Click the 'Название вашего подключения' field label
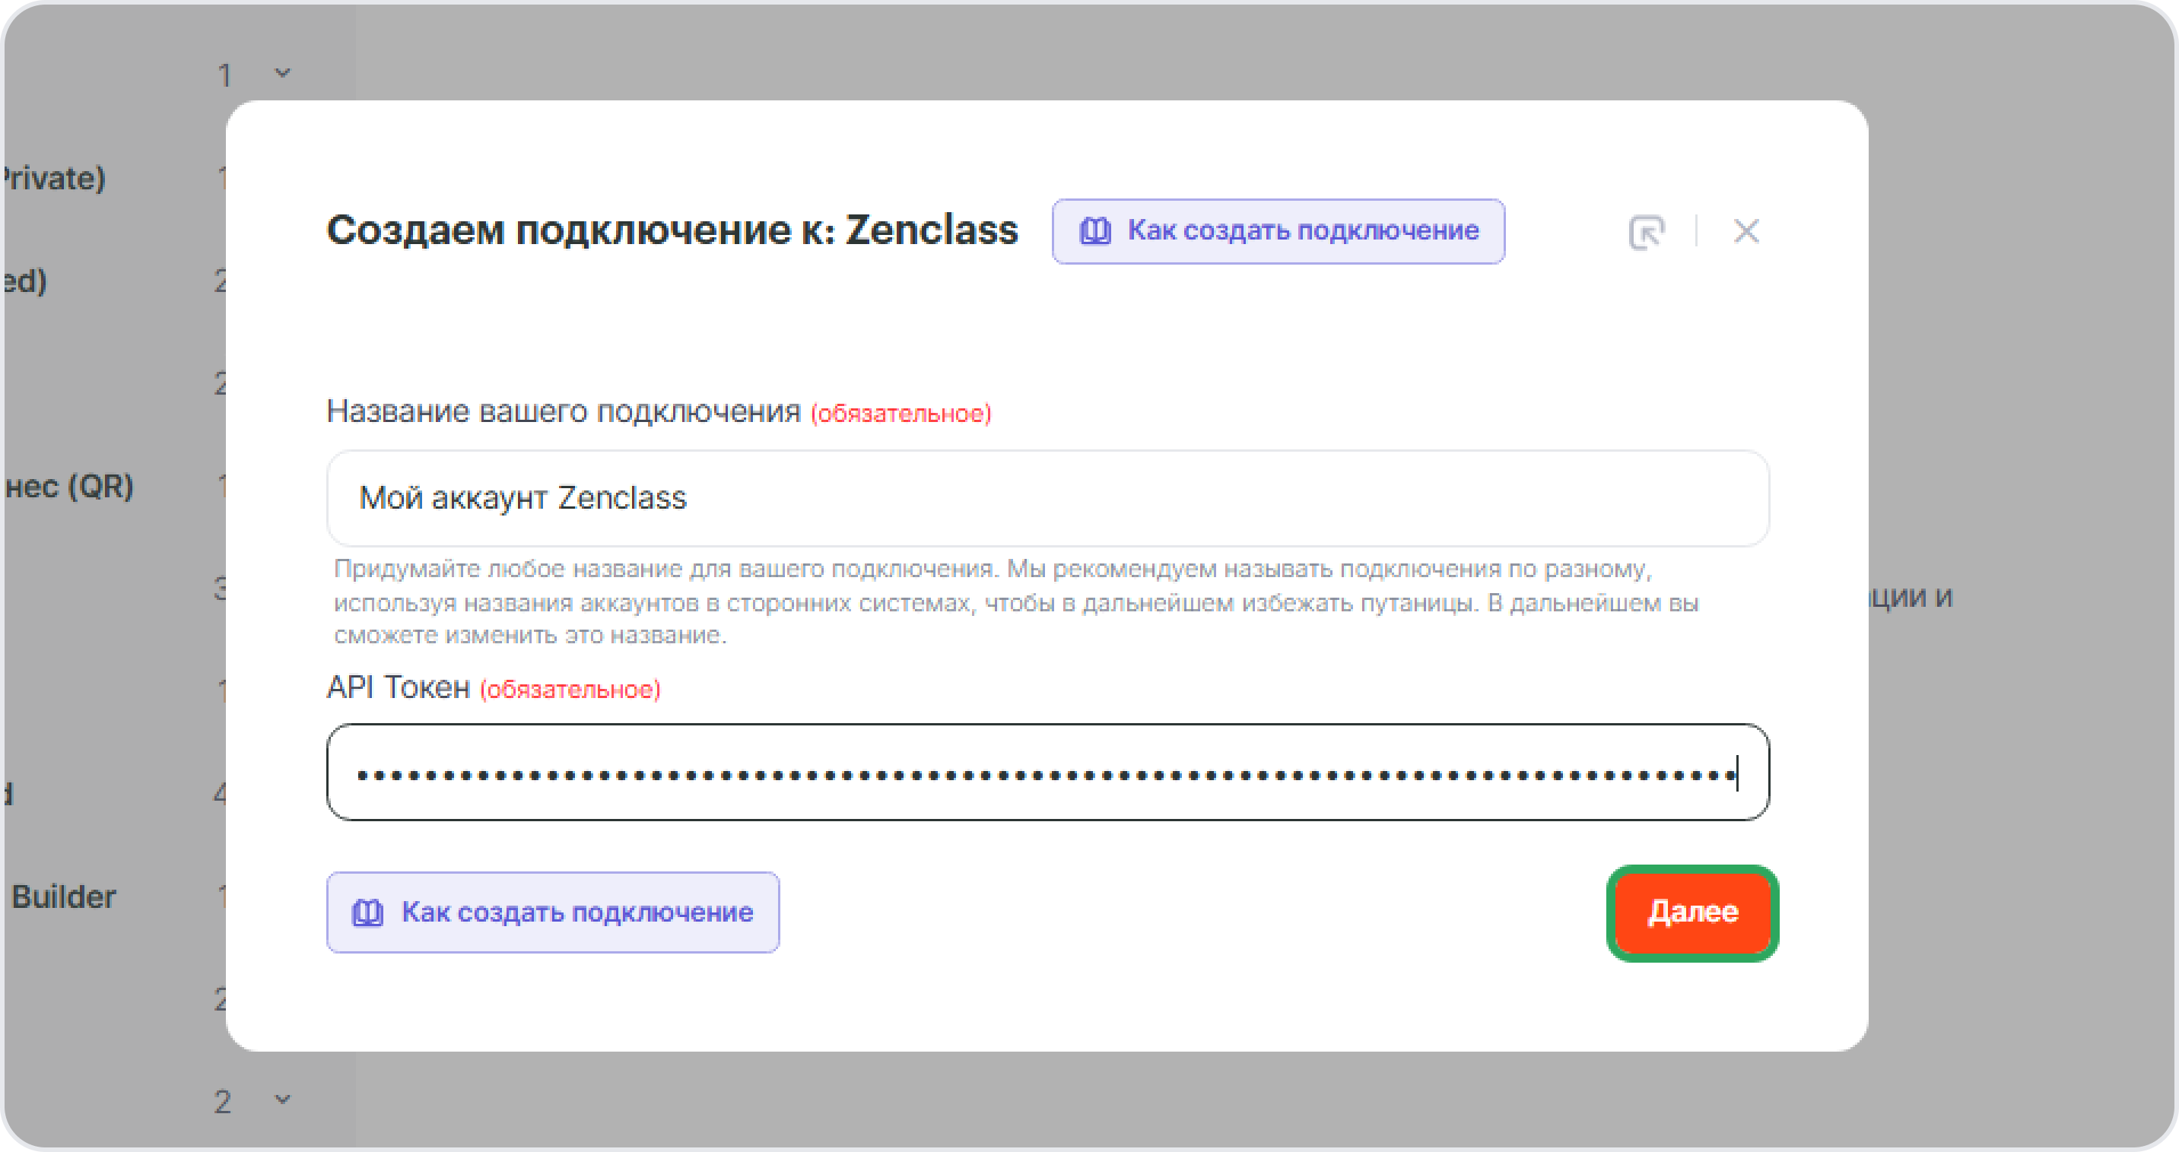Viewport: 2179px width, 1152px height. (564, 411)
